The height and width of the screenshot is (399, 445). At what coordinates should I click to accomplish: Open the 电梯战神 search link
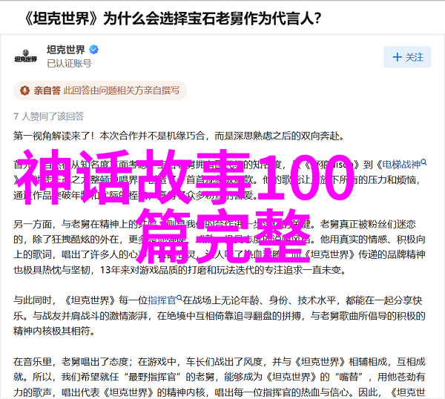tap(404, 164)
